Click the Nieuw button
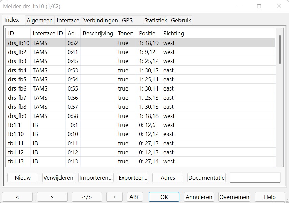Viewport: 289px width, 203px height. tap(23, 178)
